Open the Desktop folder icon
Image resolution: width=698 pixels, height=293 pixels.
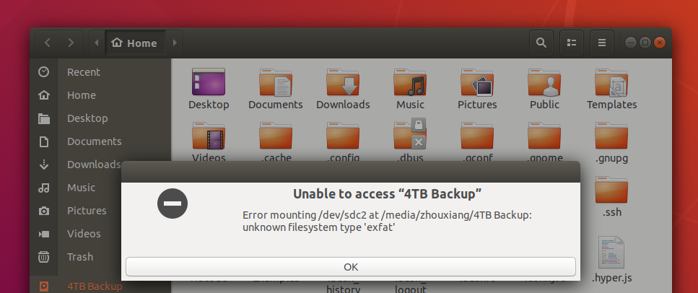(209, 89)
